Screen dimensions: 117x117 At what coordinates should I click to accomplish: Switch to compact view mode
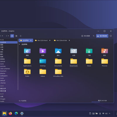coord(16,36)
